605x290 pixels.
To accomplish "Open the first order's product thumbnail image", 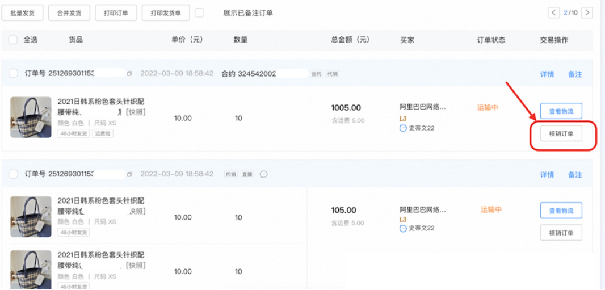I will tap(31, 117).
